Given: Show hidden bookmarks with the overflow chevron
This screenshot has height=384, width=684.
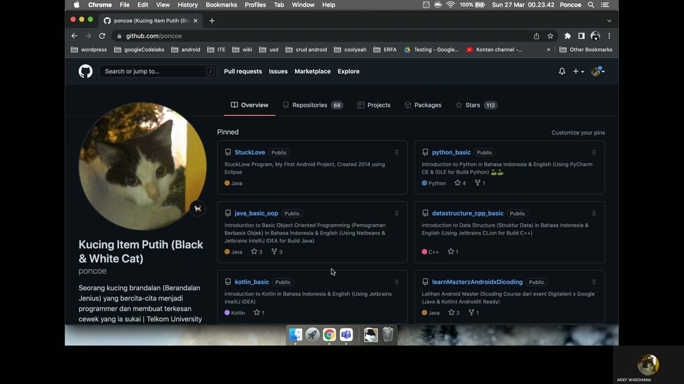Looking at the screenshot, I should pyautogui.click(x=548, y=50).
